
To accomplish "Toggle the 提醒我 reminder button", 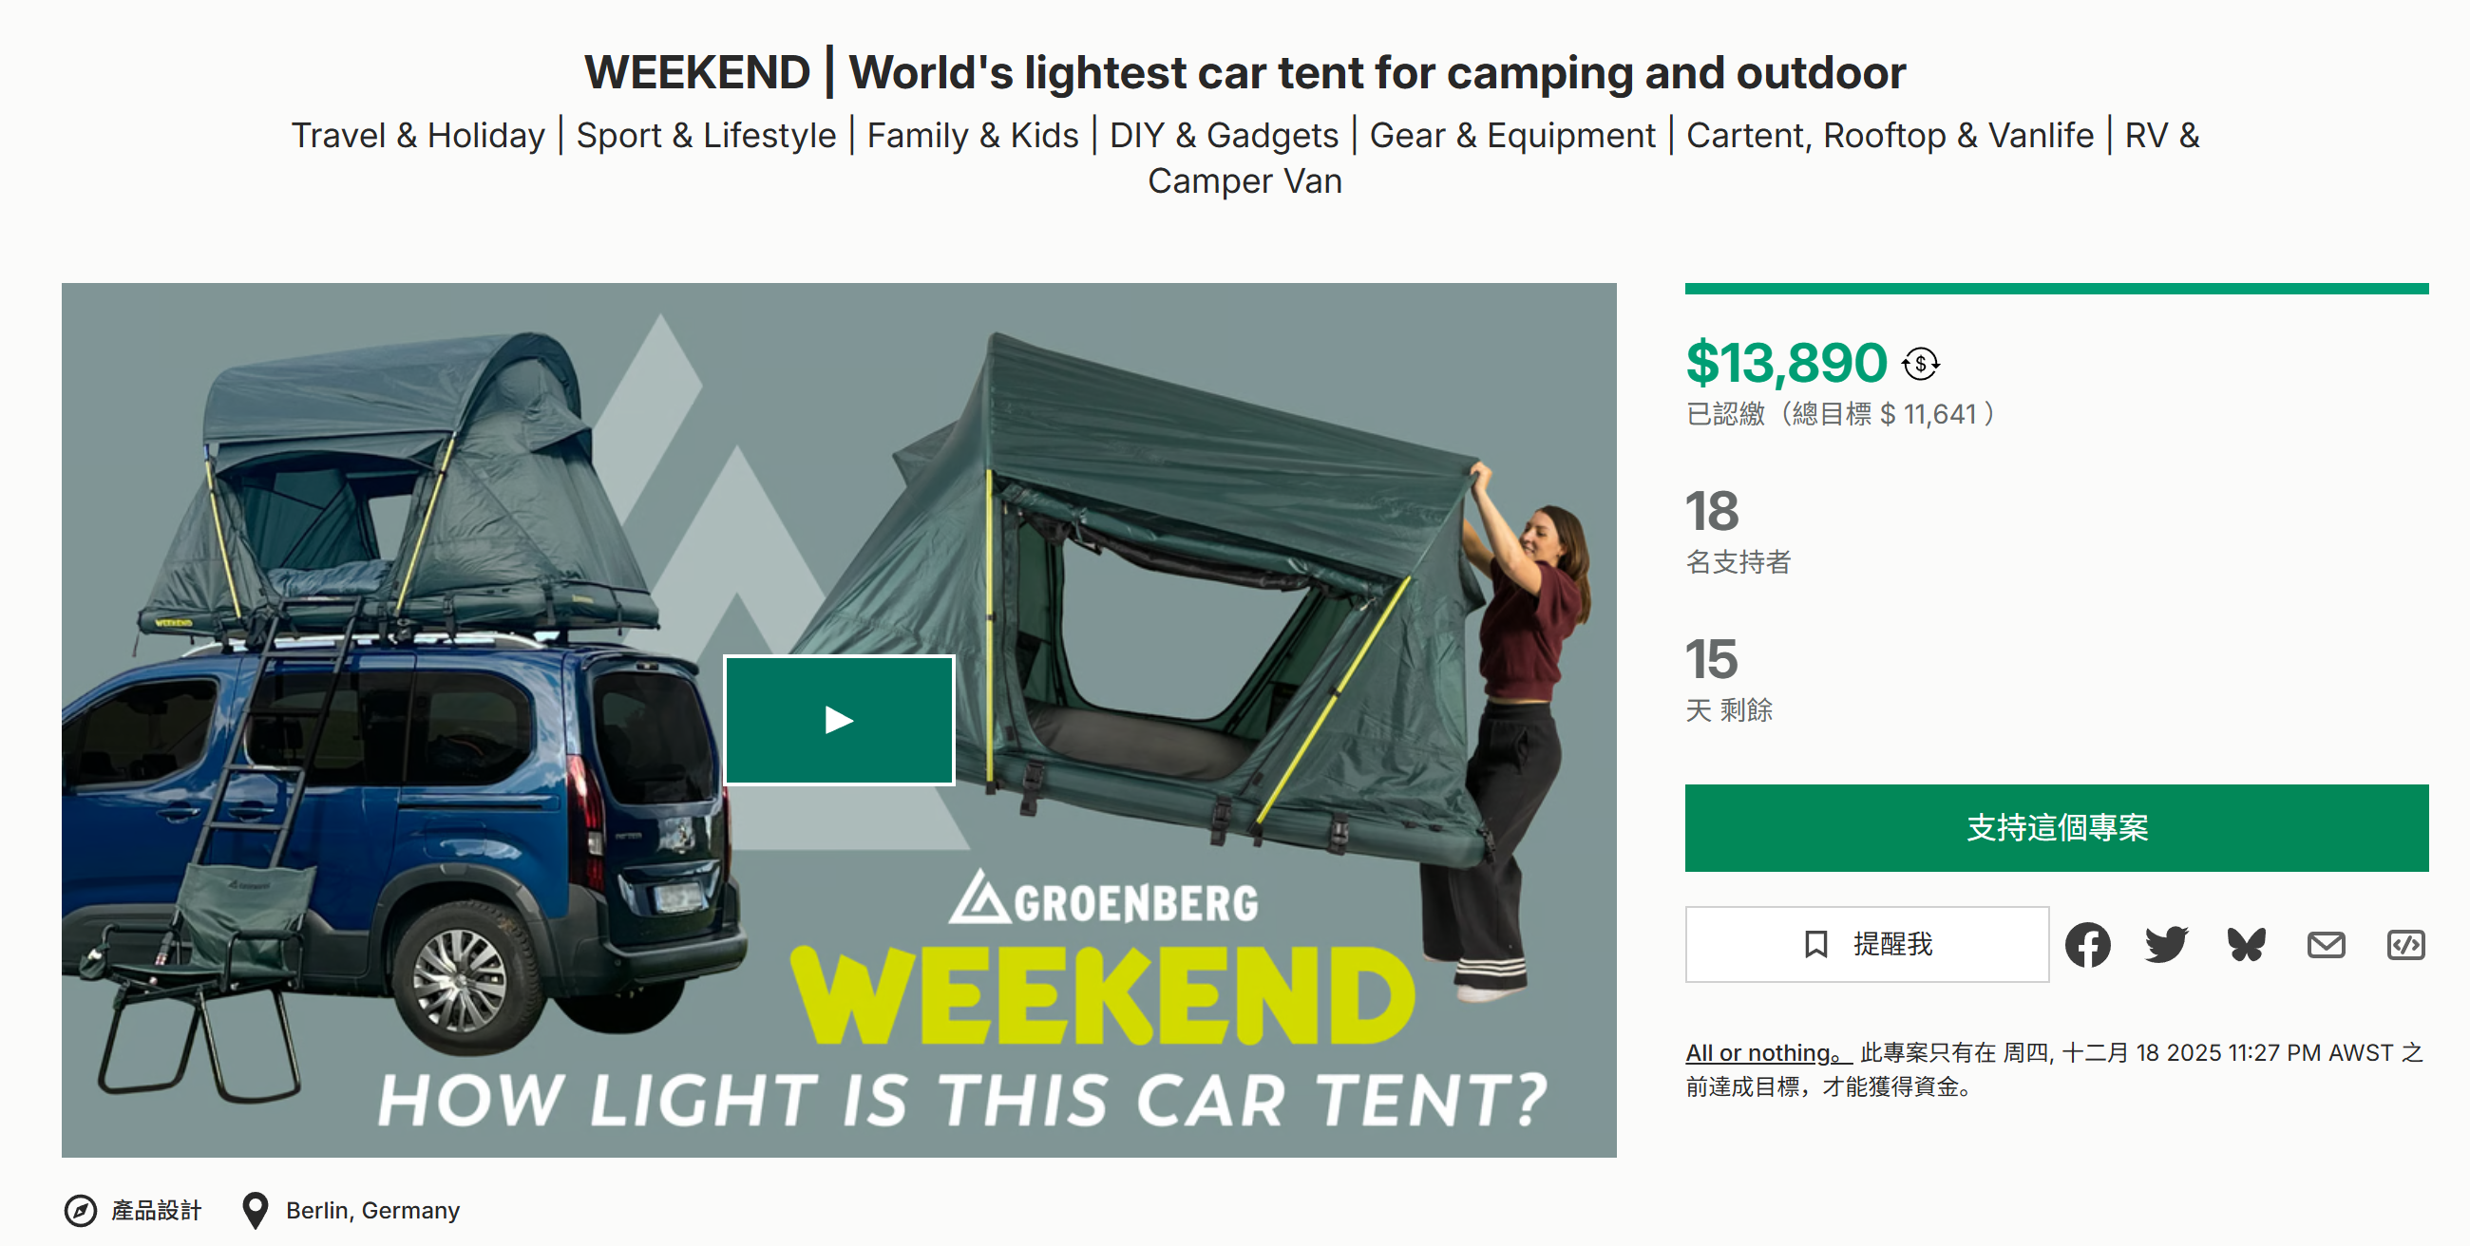I will coord(1866,945).
